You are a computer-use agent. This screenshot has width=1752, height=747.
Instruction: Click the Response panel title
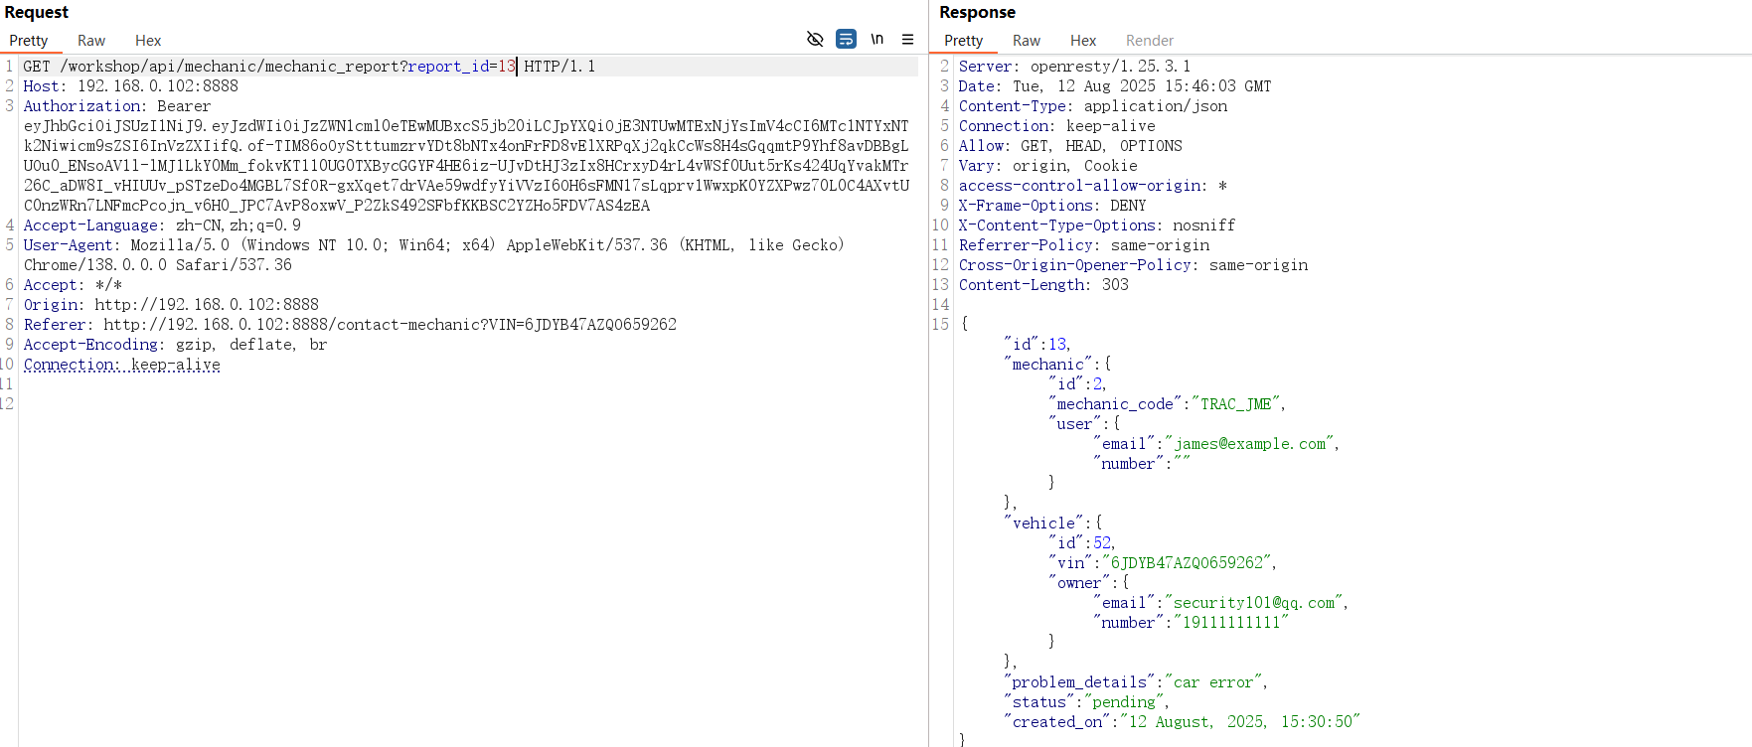point(978,12)
